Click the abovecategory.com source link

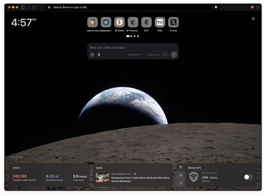pos(121,174)
